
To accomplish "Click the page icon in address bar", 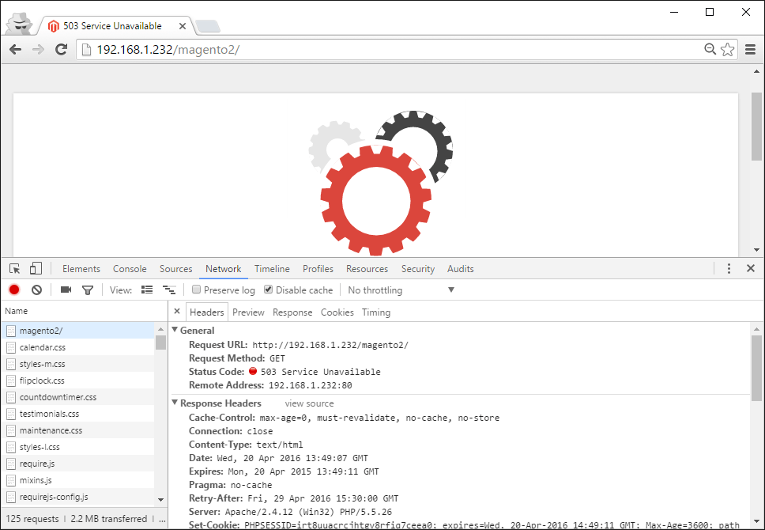I will click(x=86, y=49).
